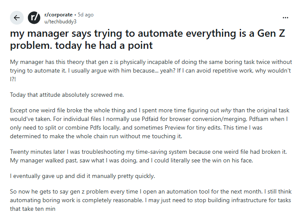This screenshot has width=298, height=219.
Task: Open the r/corporate community avatar
Action: (34, 18)
